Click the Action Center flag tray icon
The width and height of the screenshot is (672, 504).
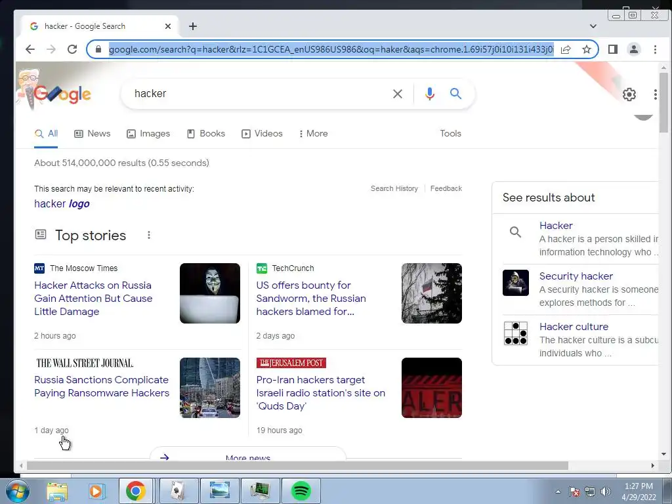[x=574, y=492]
